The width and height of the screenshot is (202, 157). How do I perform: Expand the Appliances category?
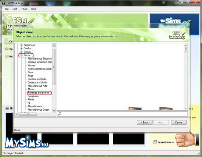click(22, 45)
